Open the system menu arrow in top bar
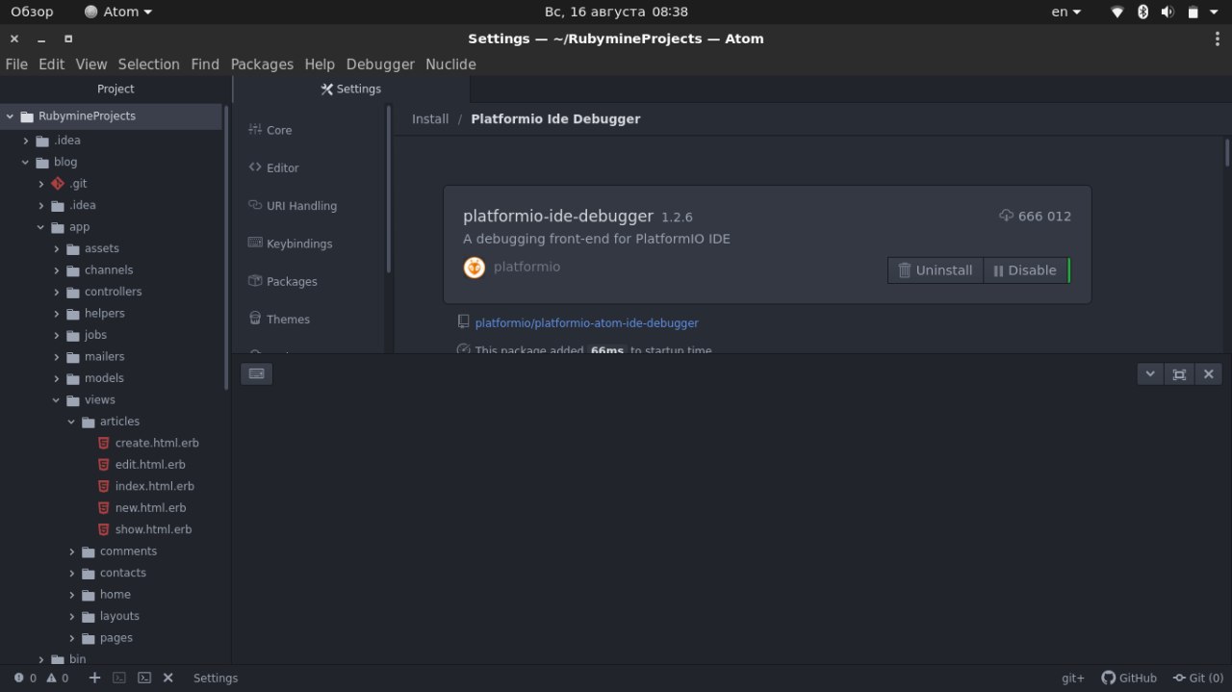This screenshot has height=692, width=1232. tap(1216, 12)
